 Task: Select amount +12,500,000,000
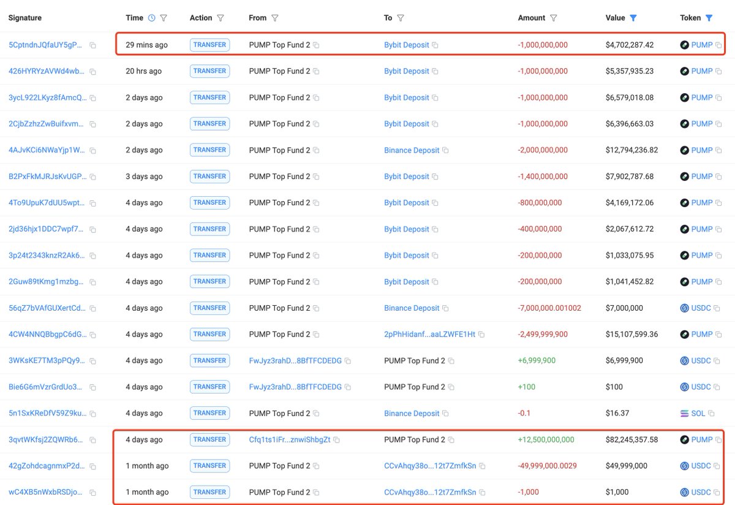click(x=546, y=439)
